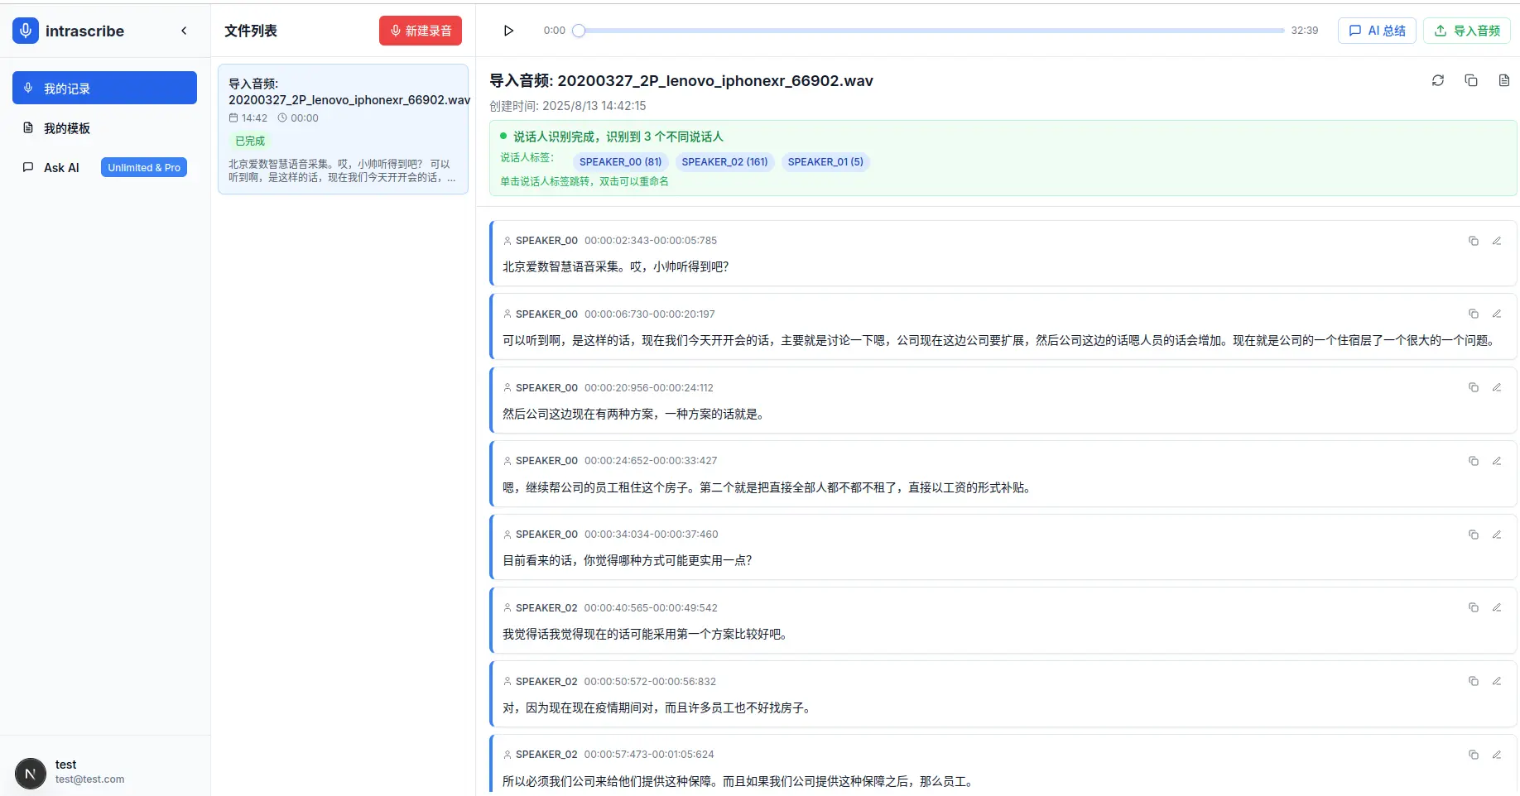Open 我的记录 in the sidebar

pyautogui.click(x=104, y=88)
